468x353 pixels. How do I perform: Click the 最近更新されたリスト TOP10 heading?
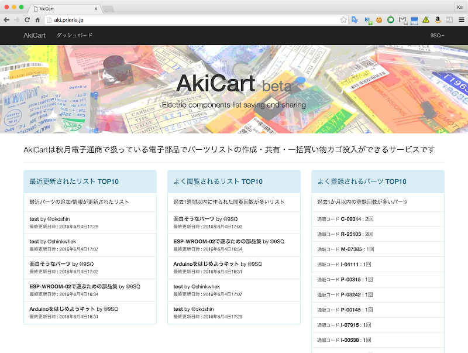(74, 181)
